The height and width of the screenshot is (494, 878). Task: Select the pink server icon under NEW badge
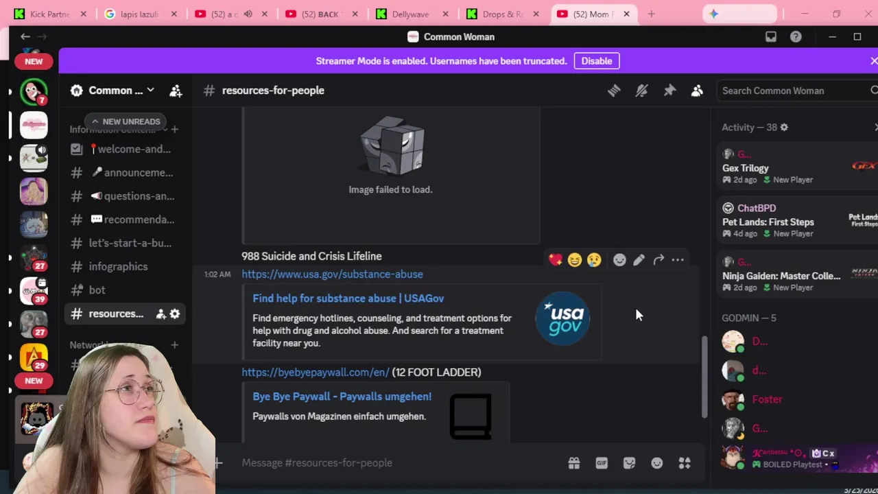(x=34, y=125)
